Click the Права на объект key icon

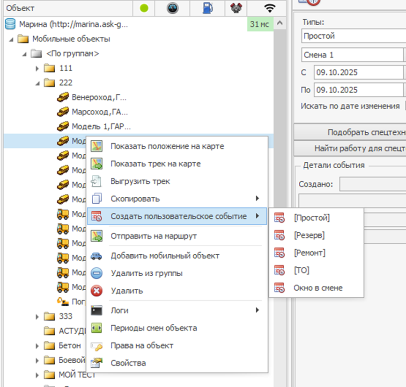point(96,346)
